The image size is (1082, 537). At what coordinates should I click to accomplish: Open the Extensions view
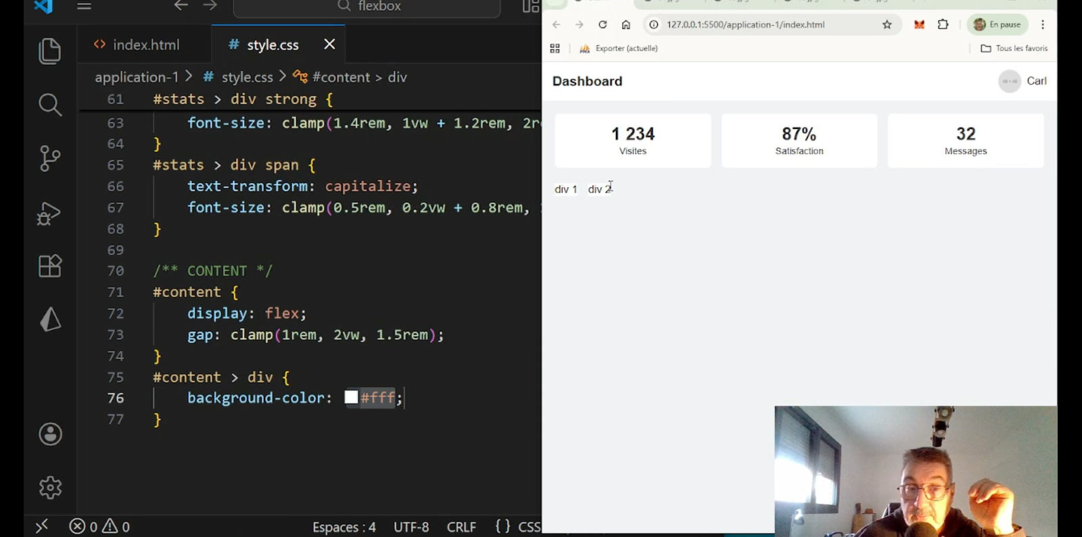(49, 266)
